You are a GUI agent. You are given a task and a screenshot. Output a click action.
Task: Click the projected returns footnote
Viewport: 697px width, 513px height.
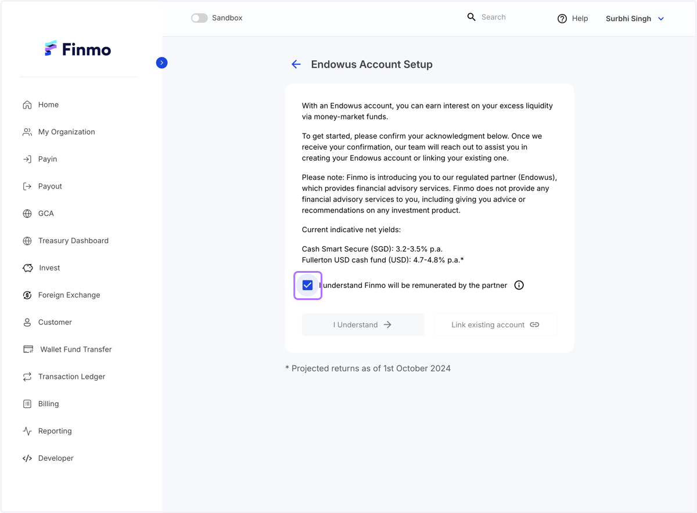pos(368,369)
